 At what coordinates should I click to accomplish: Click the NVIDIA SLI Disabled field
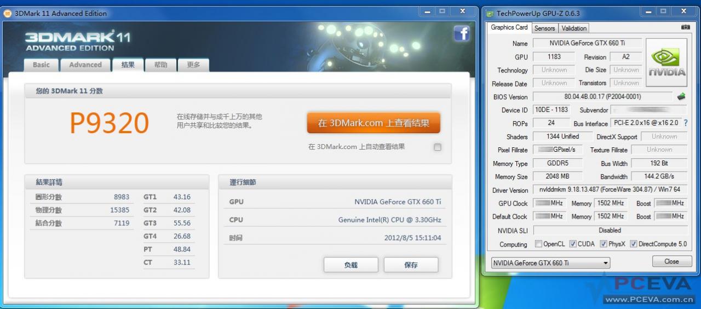tap(610, 230)
